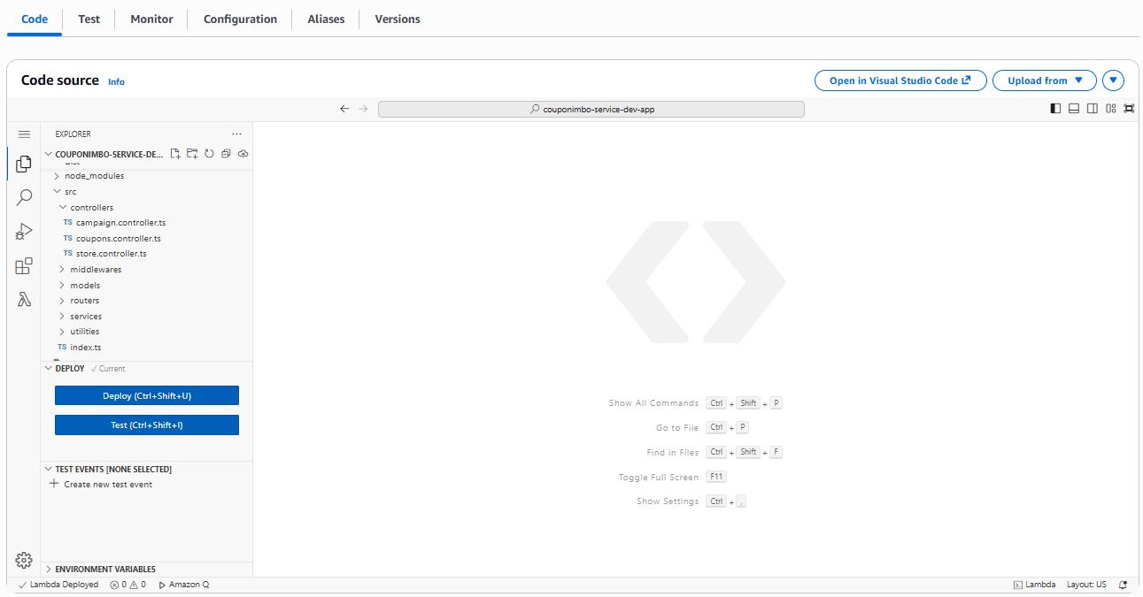Open store.controller.ts file

(112, 254)
